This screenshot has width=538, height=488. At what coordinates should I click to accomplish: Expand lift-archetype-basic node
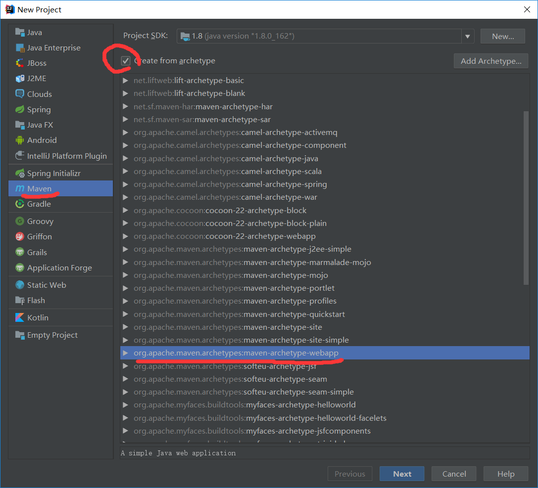pyautogui.click(x=126, y=81)
